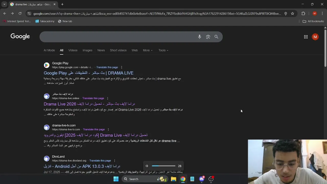Open more options for drama-live-tv.com result
The height and width of the screenshot is (184, 327).
click(x=108, y=130)
